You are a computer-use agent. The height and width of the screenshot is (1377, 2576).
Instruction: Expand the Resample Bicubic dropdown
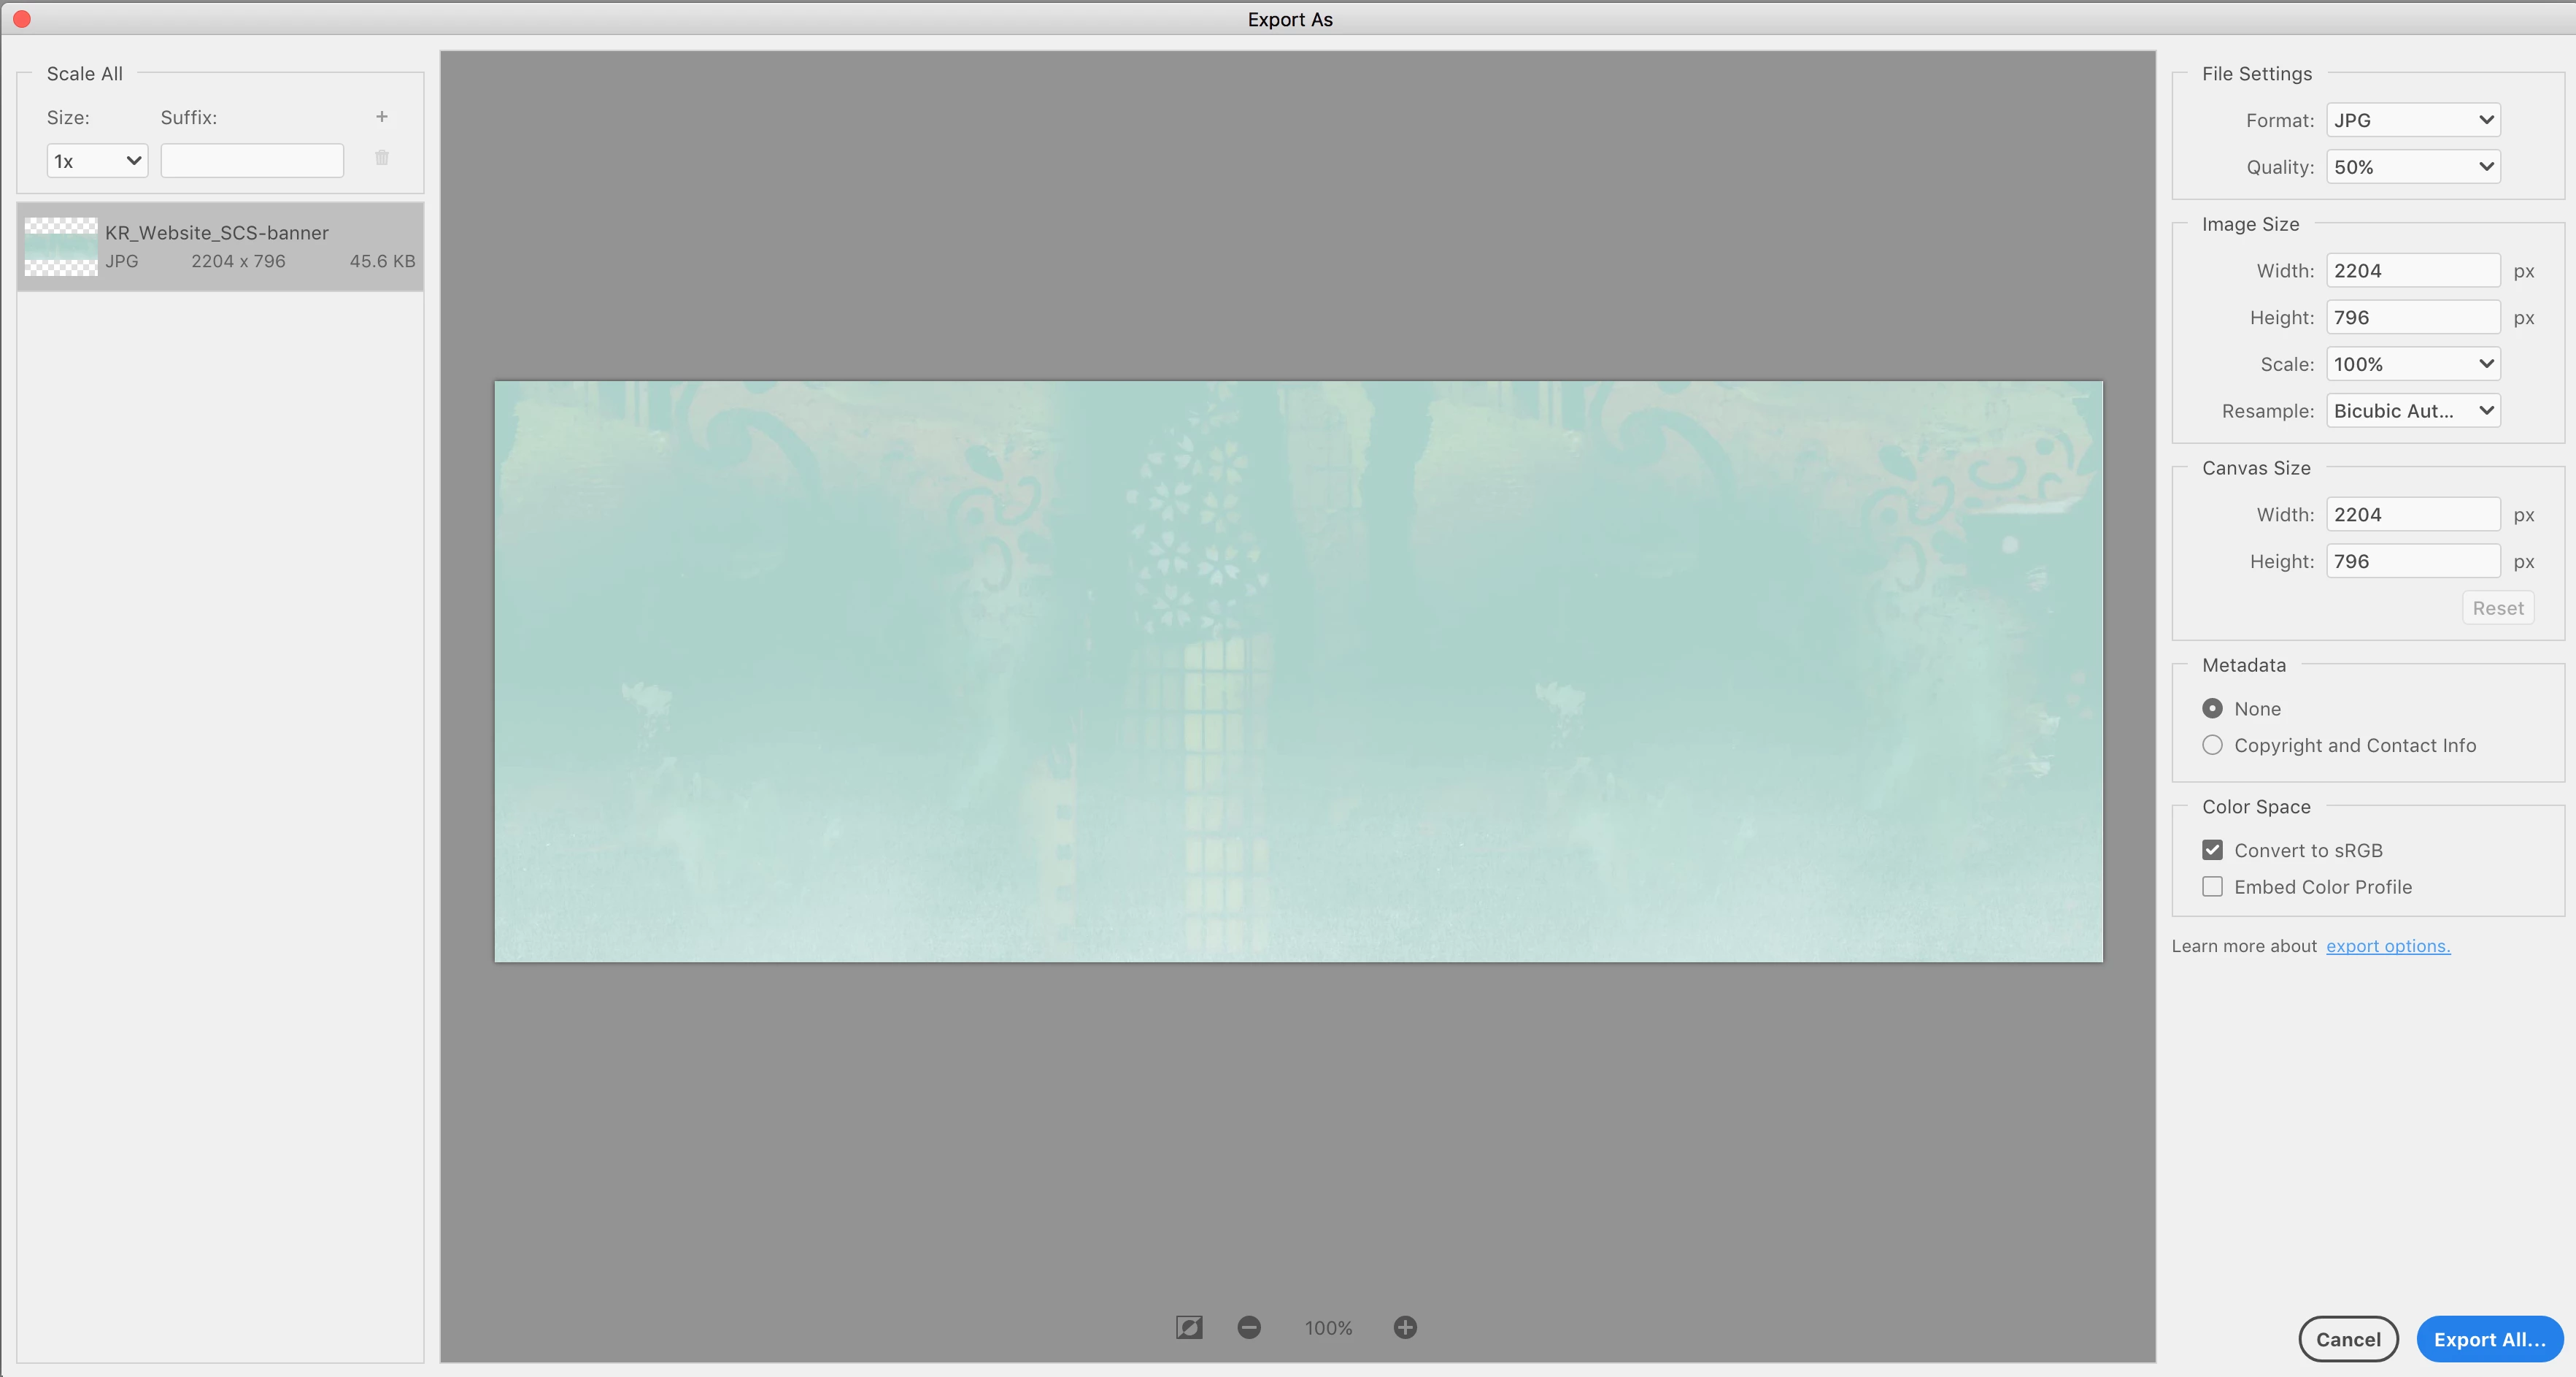[2412, 411]
